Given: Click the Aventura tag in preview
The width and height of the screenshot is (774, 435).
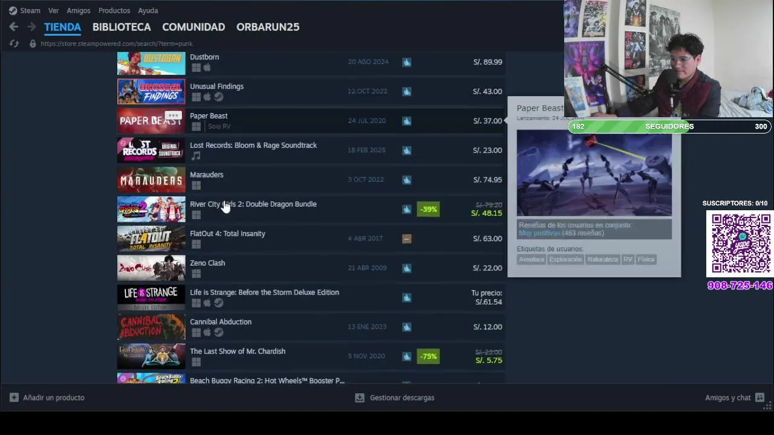Looking at the screenshot, I should point(532,259).
